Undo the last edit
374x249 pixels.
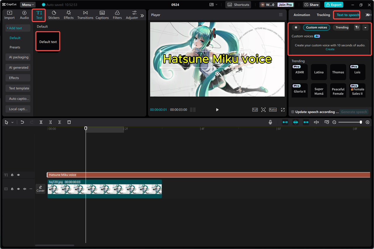(x=22, y=122)
